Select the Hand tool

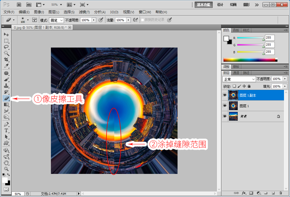pos(6,163)
